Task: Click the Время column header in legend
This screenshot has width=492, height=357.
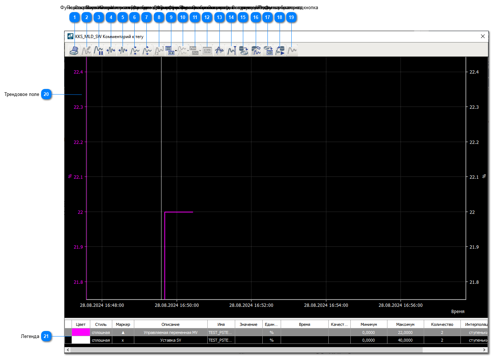Action: (x=305, y=324)
